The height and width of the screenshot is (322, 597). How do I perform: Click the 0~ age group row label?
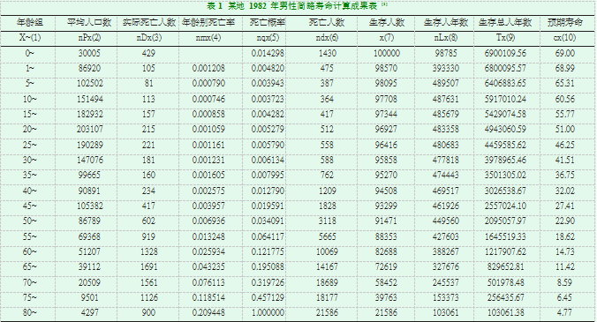pyautogui.click(x=30, y=53)
